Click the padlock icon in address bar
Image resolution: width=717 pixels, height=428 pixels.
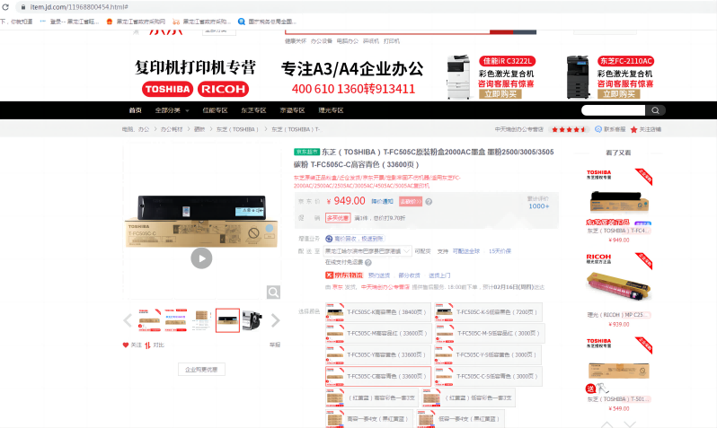[23, 7]
